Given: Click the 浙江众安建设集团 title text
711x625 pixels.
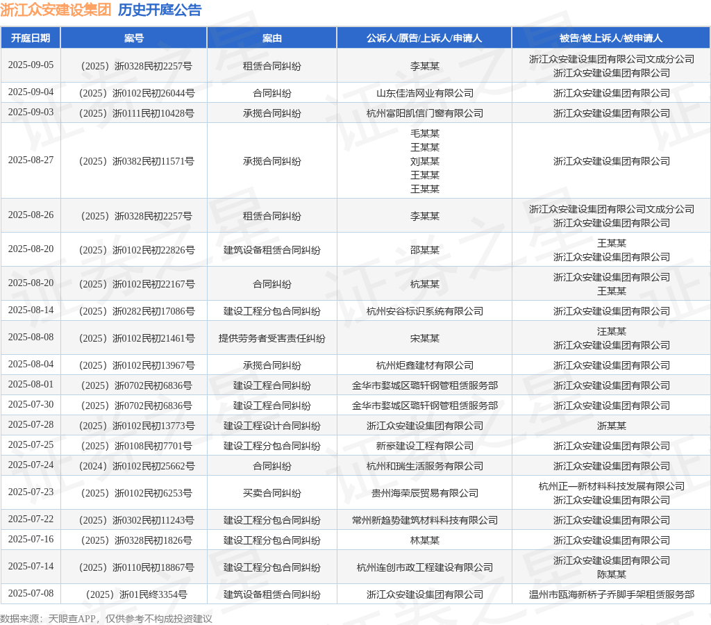Looking at the screenshot, I should tap(56, 10).
